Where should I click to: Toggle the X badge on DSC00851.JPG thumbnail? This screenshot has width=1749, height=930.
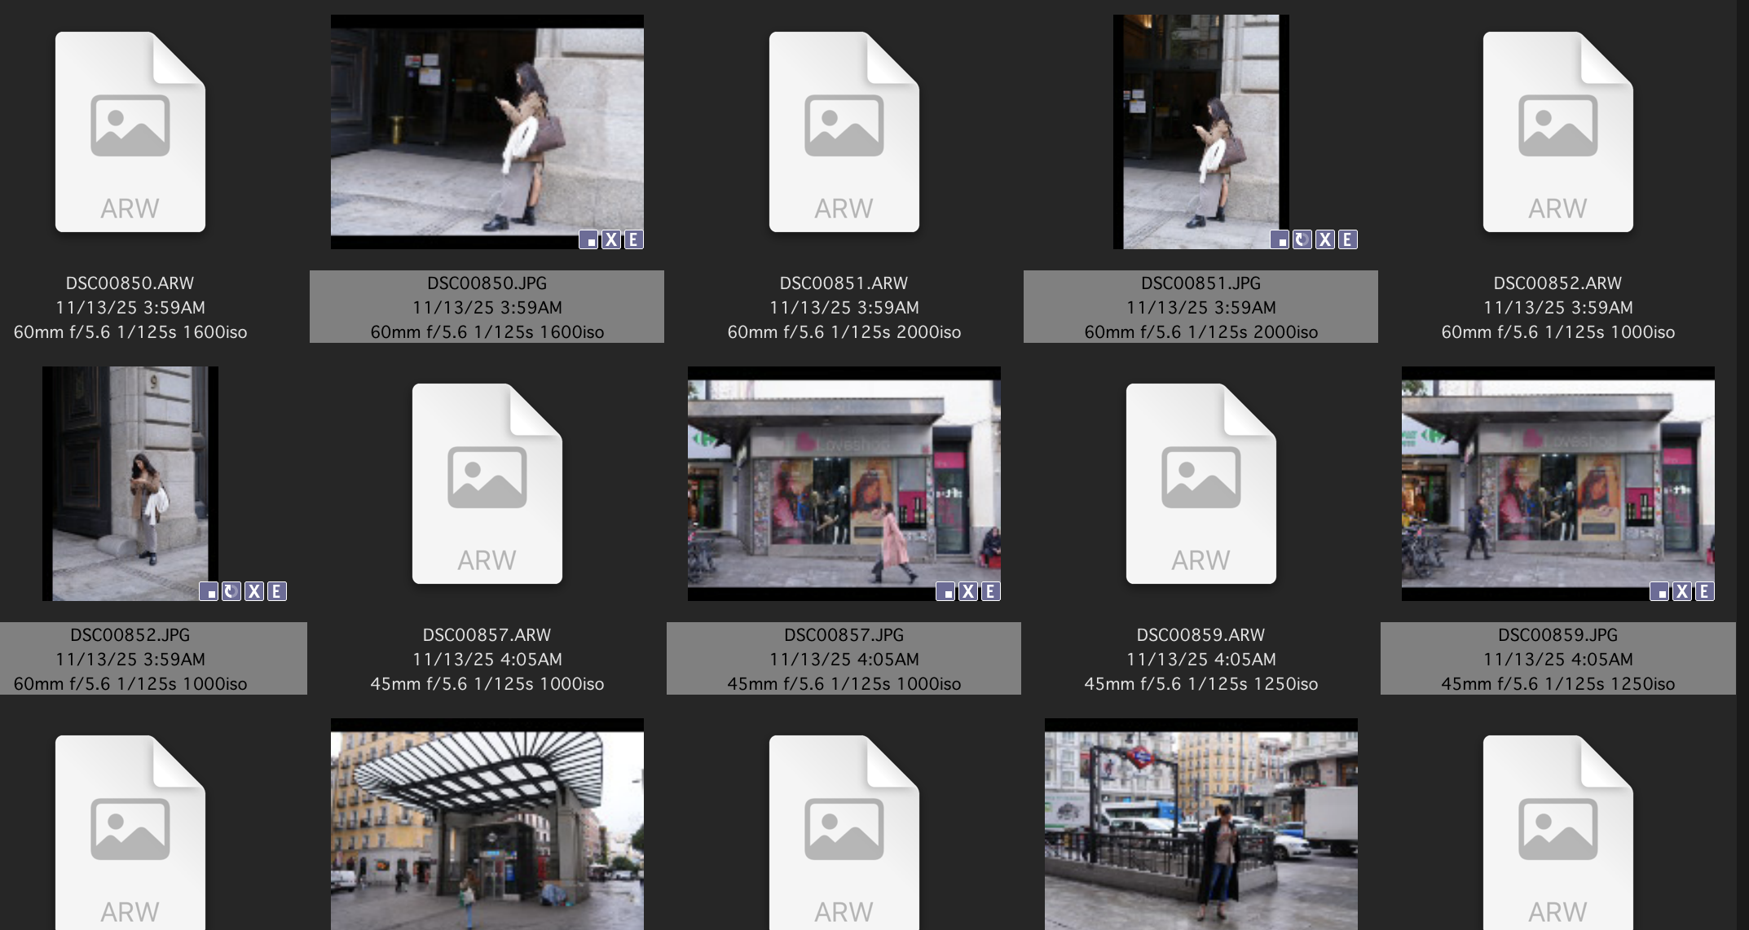click(1325, 239)
